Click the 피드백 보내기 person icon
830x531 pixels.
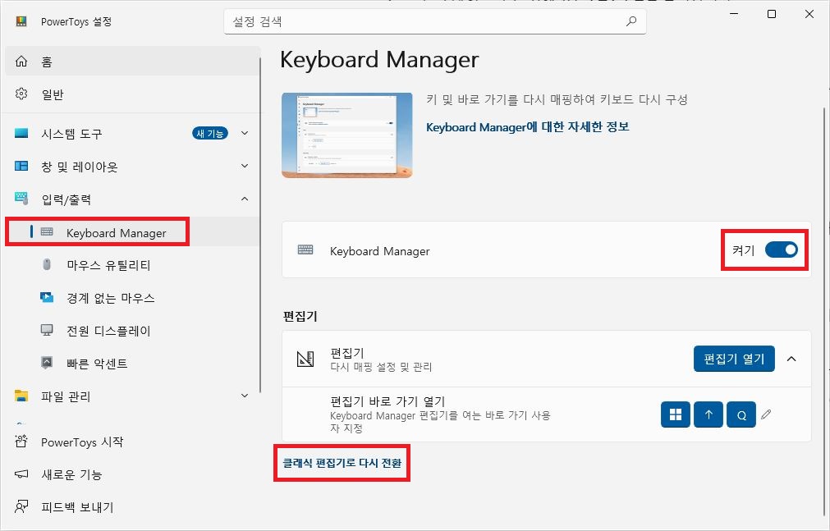click(21, 506)
